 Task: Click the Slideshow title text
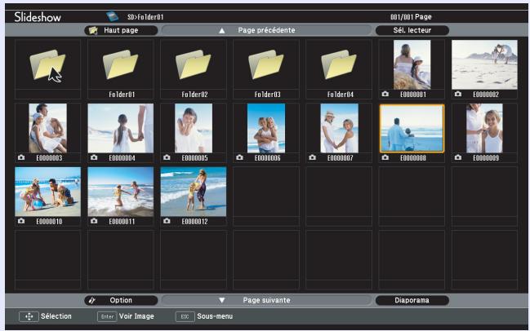point(38,17)
